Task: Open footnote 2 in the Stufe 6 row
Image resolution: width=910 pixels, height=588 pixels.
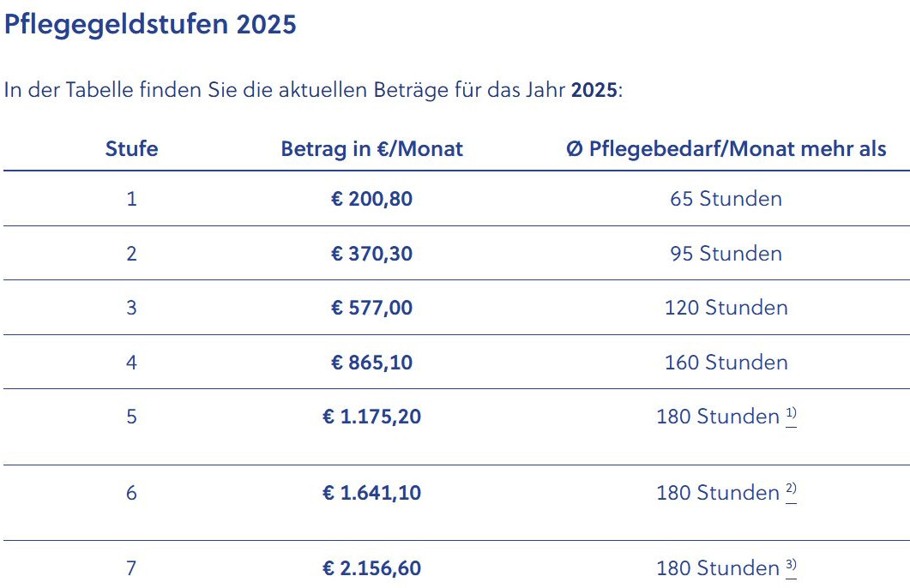Action: tap(791, 491)
